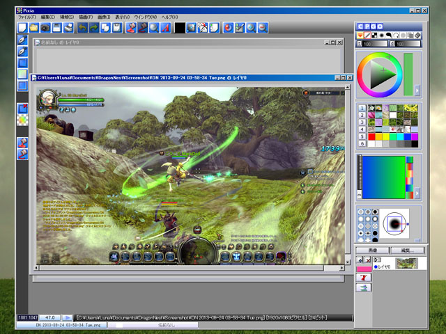Screen dimensions: 446x334
Task: Click the curled paper icon in toolbar
Action: point(214,28)
